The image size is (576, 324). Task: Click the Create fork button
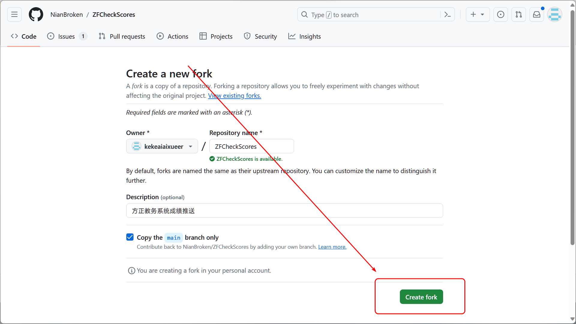(x=421, y=297)
